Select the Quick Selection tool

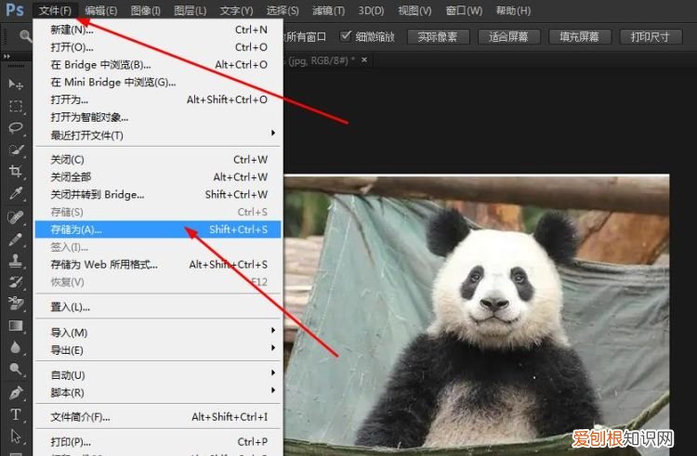coord(16,150)
